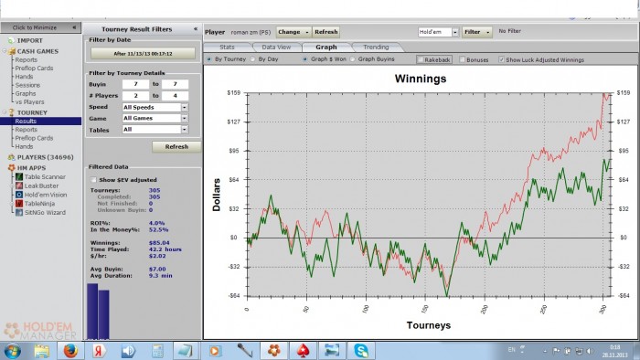Collapse the Tourney Result Filters panel arrows
Image resolution: width=640 pixels, height=360 pixels.
(196, 29)
